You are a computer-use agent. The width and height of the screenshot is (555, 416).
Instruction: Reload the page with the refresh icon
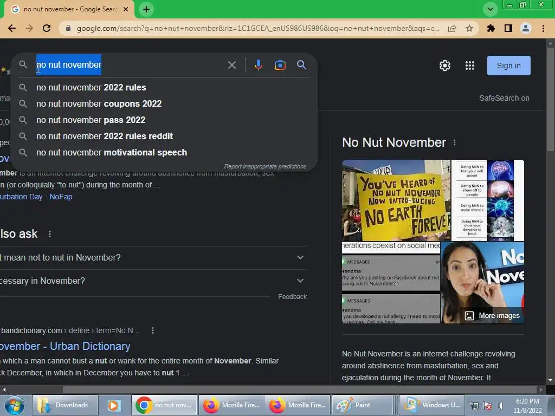tap(47, 28)
